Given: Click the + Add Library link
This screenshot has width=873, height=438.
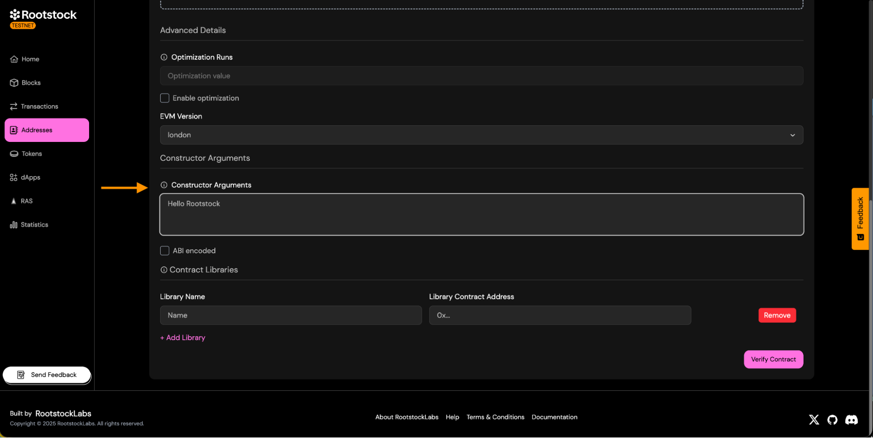Looking at the screenshot, I should 183,338.
